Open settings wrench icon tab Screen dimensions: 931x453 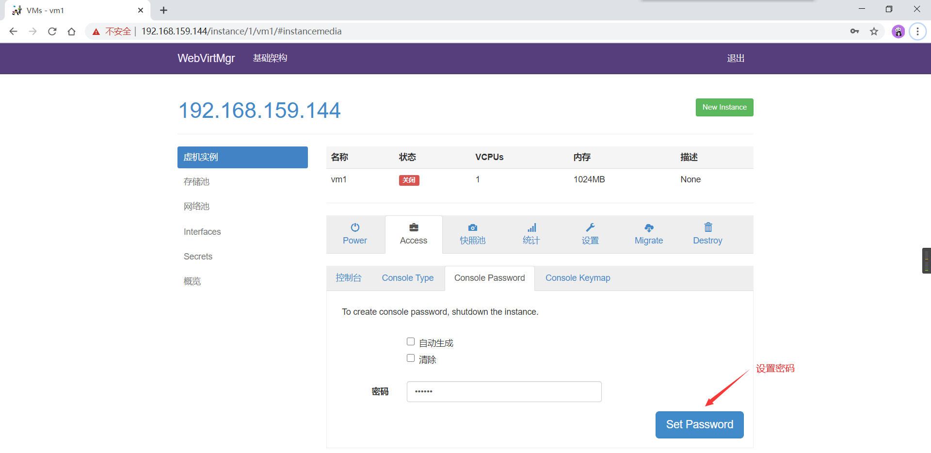[x=590, y=227]
